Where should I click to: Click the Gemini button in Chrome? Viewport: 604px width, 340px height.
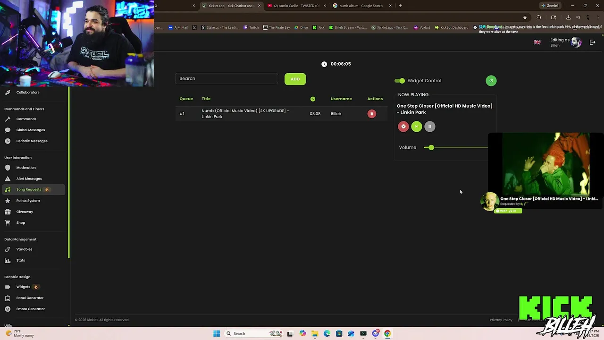(x=550, y=6)
